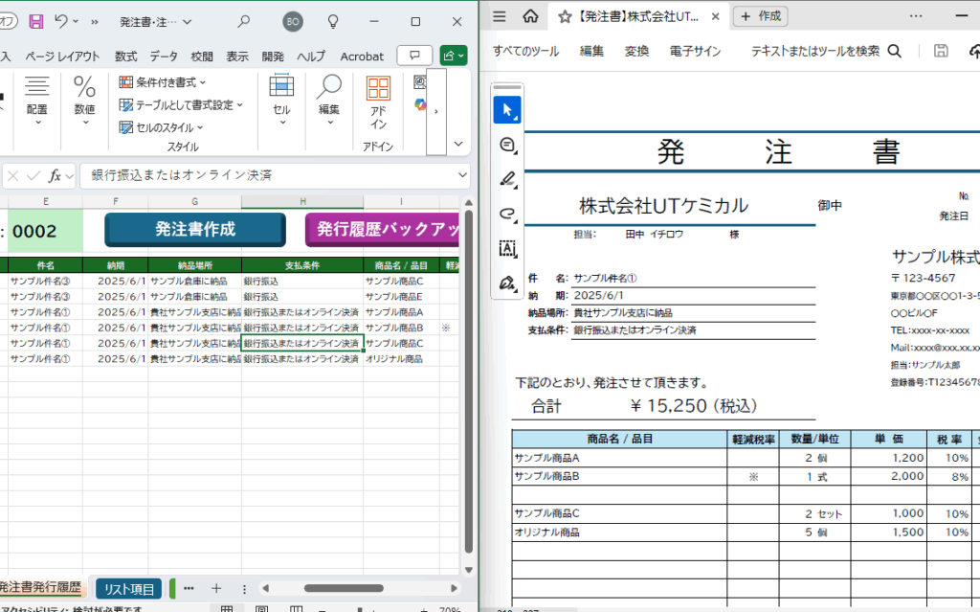The height and width of the screenshot is (612, 980).
Task: Click the lightbulb tips icon in Excel
Action: pyautogui.click(x=333, y=21)
